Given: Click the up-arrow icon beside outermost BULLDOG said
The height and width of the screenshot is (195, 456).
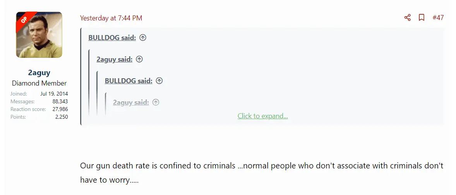Looking at the screenshot, I should (x=143, y=38).
